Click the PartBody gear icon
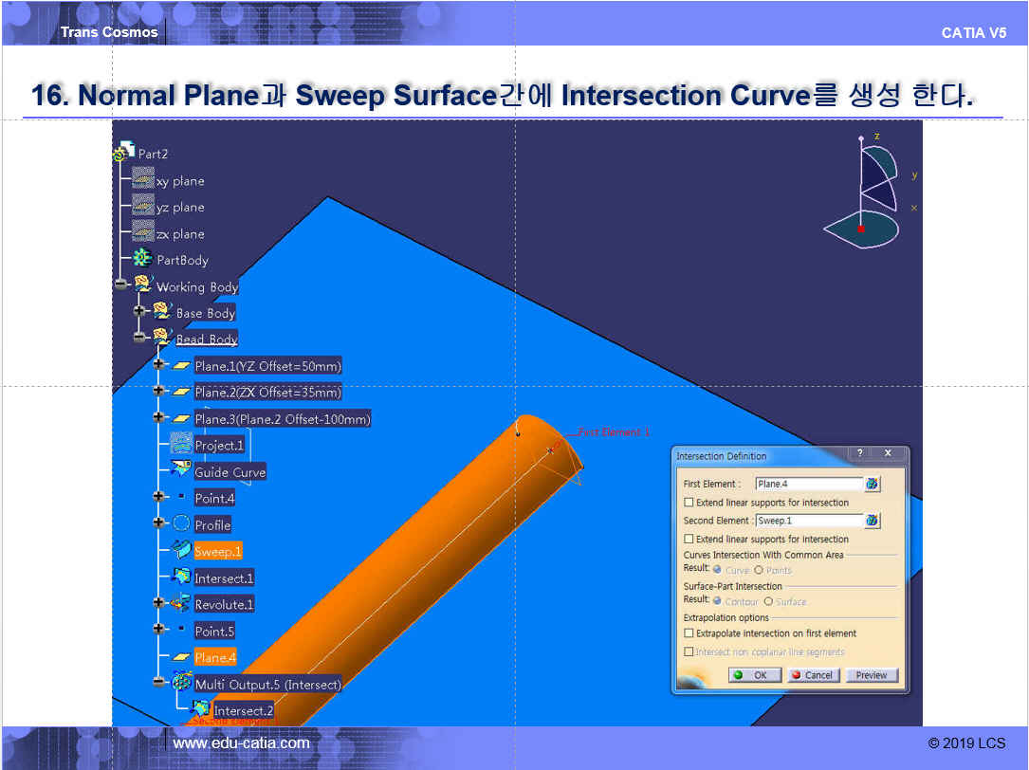1029x770 pixels. click(x=142, y=259)
